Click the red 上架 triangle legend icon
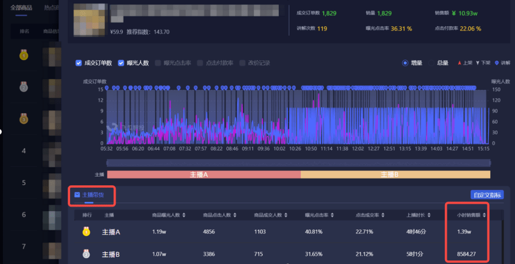515x264 pixels. (x=460, y=63)
